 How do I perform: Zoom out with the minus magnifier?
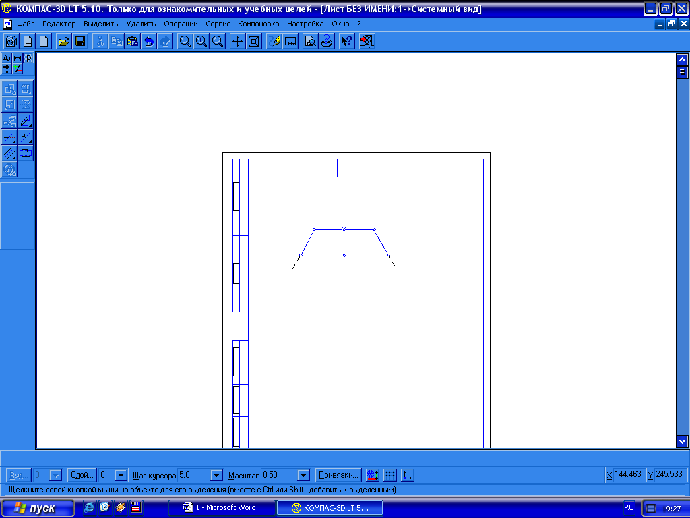[218, 41]
